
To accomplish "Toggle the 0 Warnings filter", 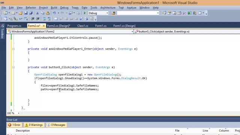I will (34, 125).
